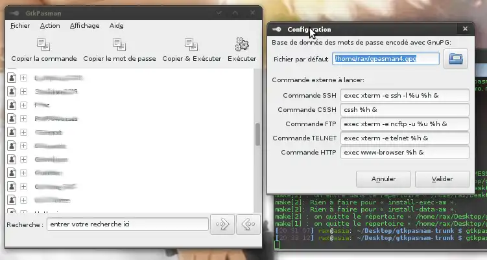Screen dimensions: 487x260
Task: Click the Exécuter gears icon
Action: pos(242,45)
